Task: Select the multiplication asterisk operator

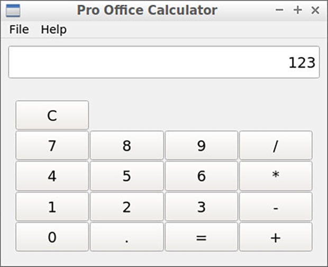Action: [x=276, y=176]
